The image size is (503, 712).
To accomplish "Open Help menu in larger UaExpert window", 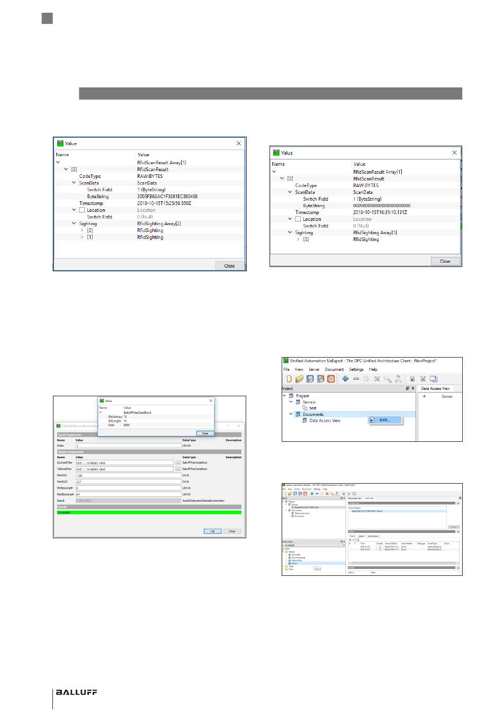I will [373, 369].
